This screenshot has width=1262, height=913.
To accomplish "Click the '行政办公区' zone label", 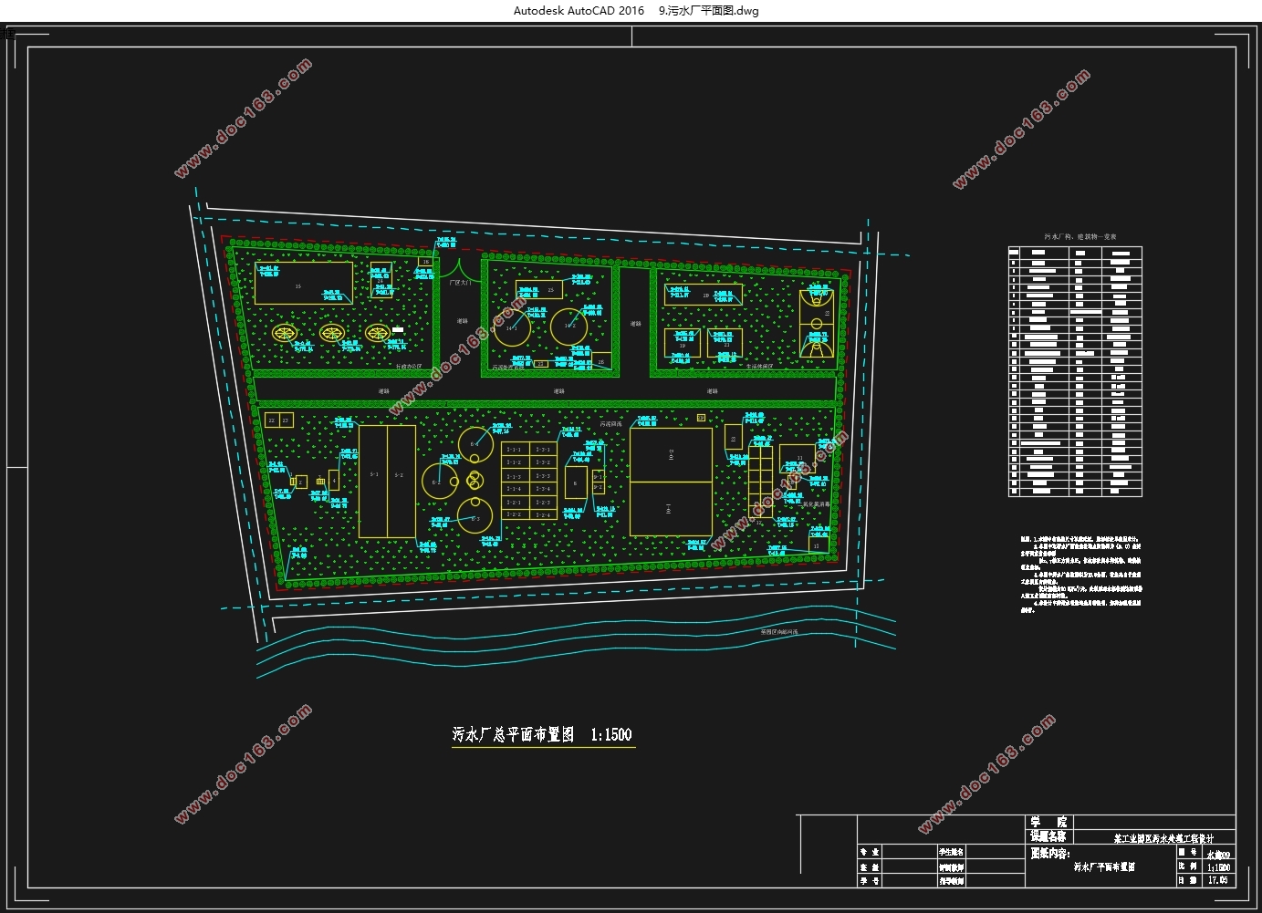I will (x=408, y=367).
